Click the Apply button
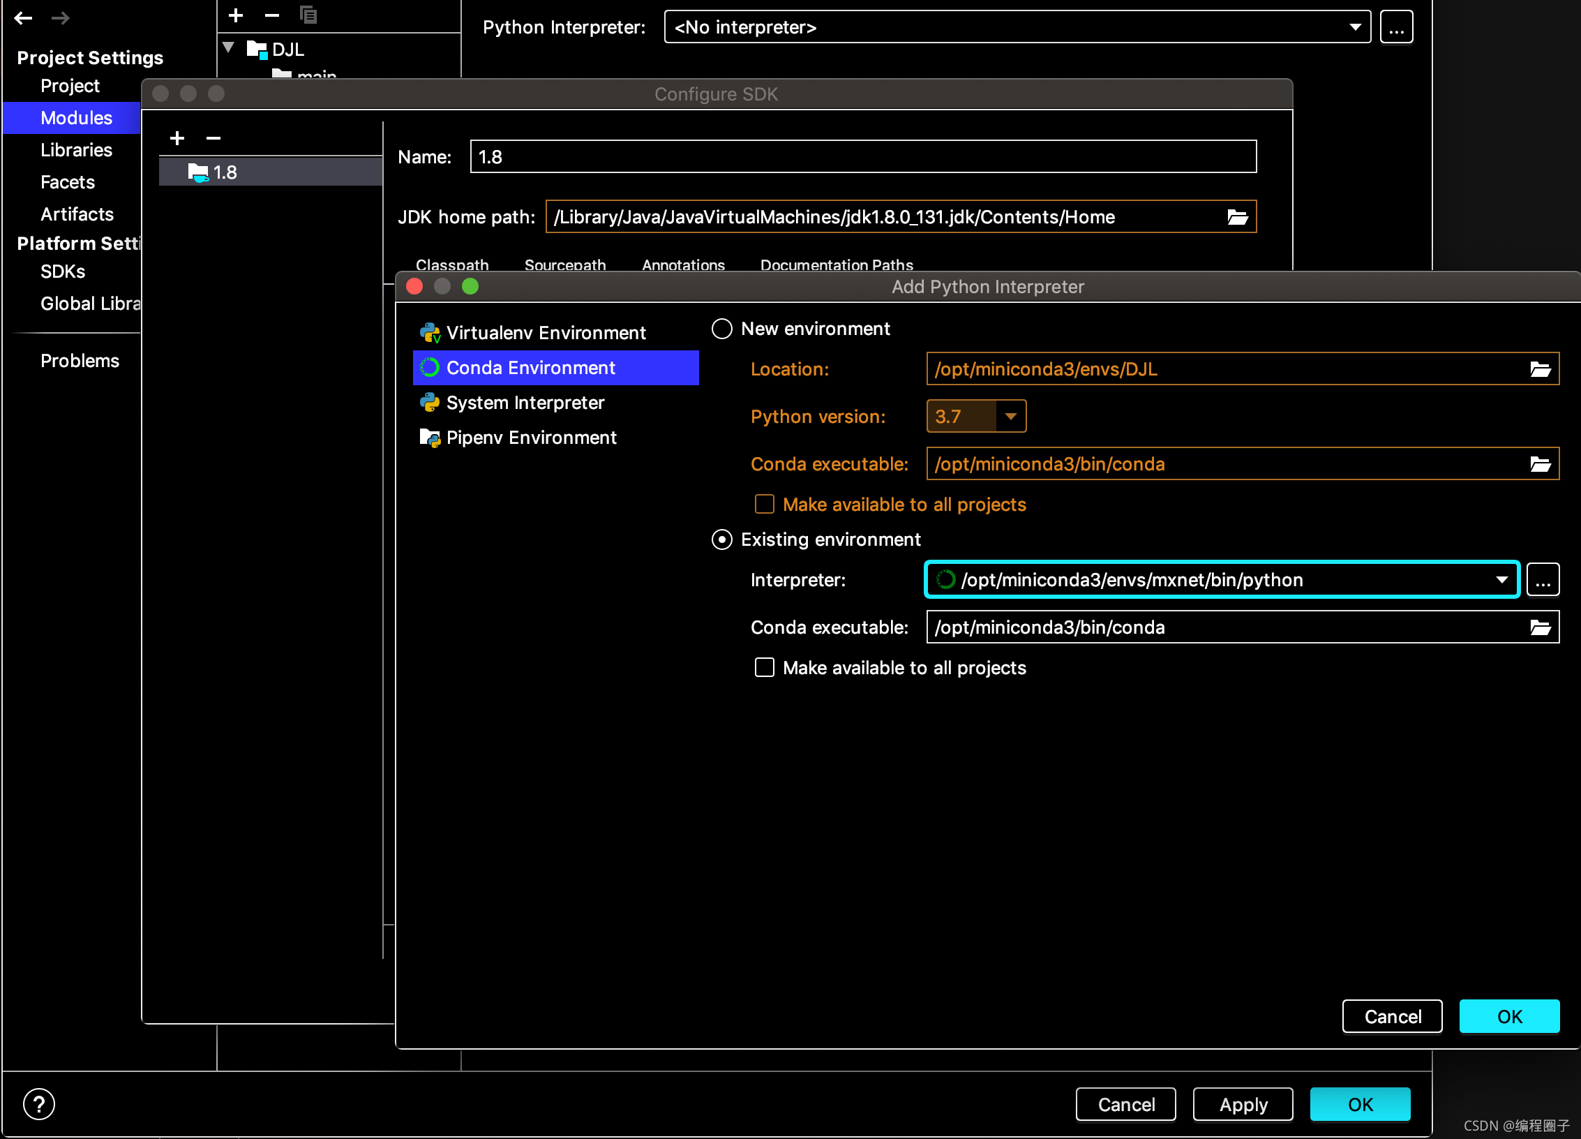Viewport: 1581px width, 1139px height. pos(1243,1104)
